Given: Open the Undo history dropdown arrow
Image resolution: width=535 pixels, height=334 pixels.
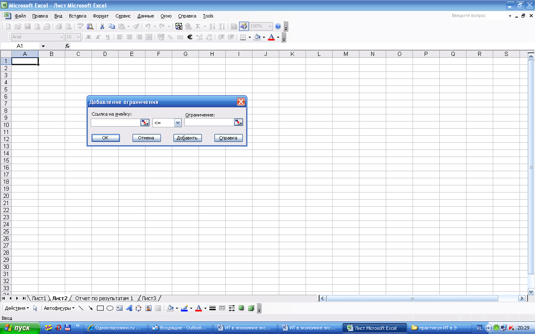Looking at the screenshot, I should pyautogui.click(x=155, y=26).
